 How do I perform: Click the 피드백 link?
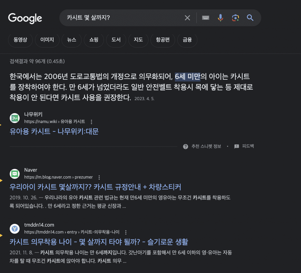[x=248, y=146]
